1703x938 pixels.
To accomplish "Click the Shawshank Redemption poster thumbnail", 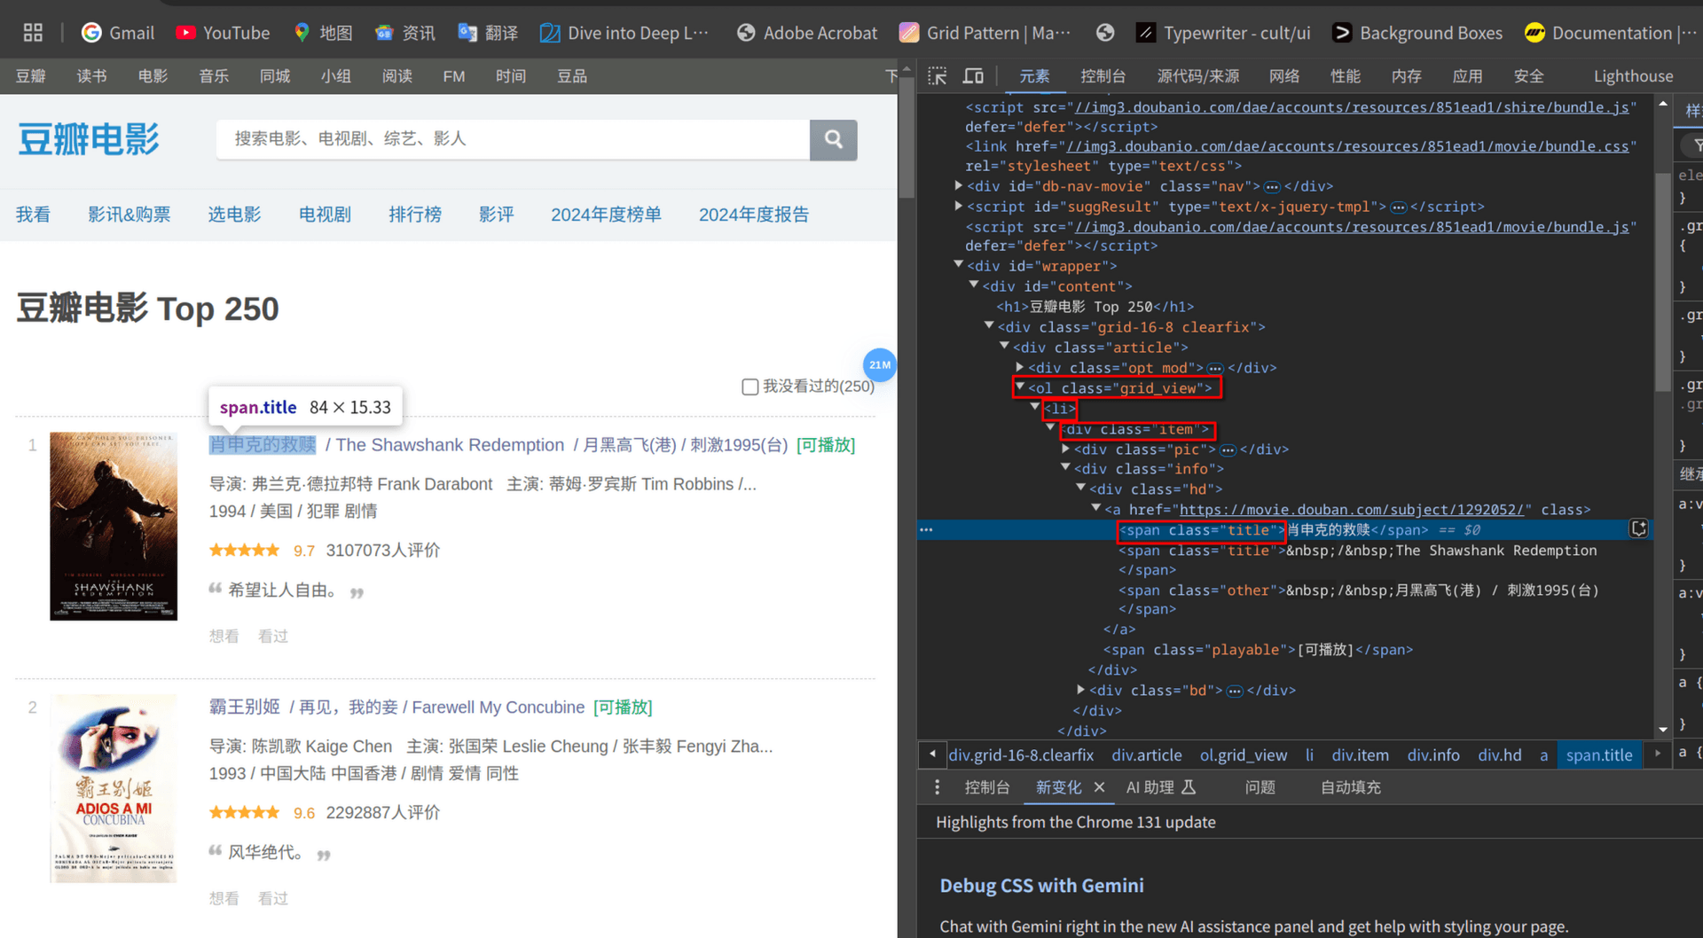I will [114, 527].
